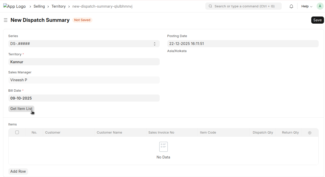The image size is (325, 177).
Task: Open the notifications bell
Action: coord(291,6)
